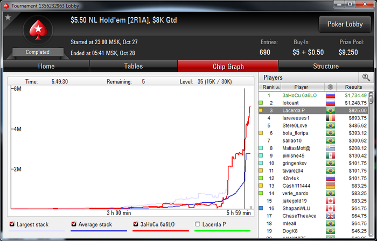This screenshot has height=241, width=377.
Task: Click the player list vertical scrollbar
Action: tap(371, 166)
